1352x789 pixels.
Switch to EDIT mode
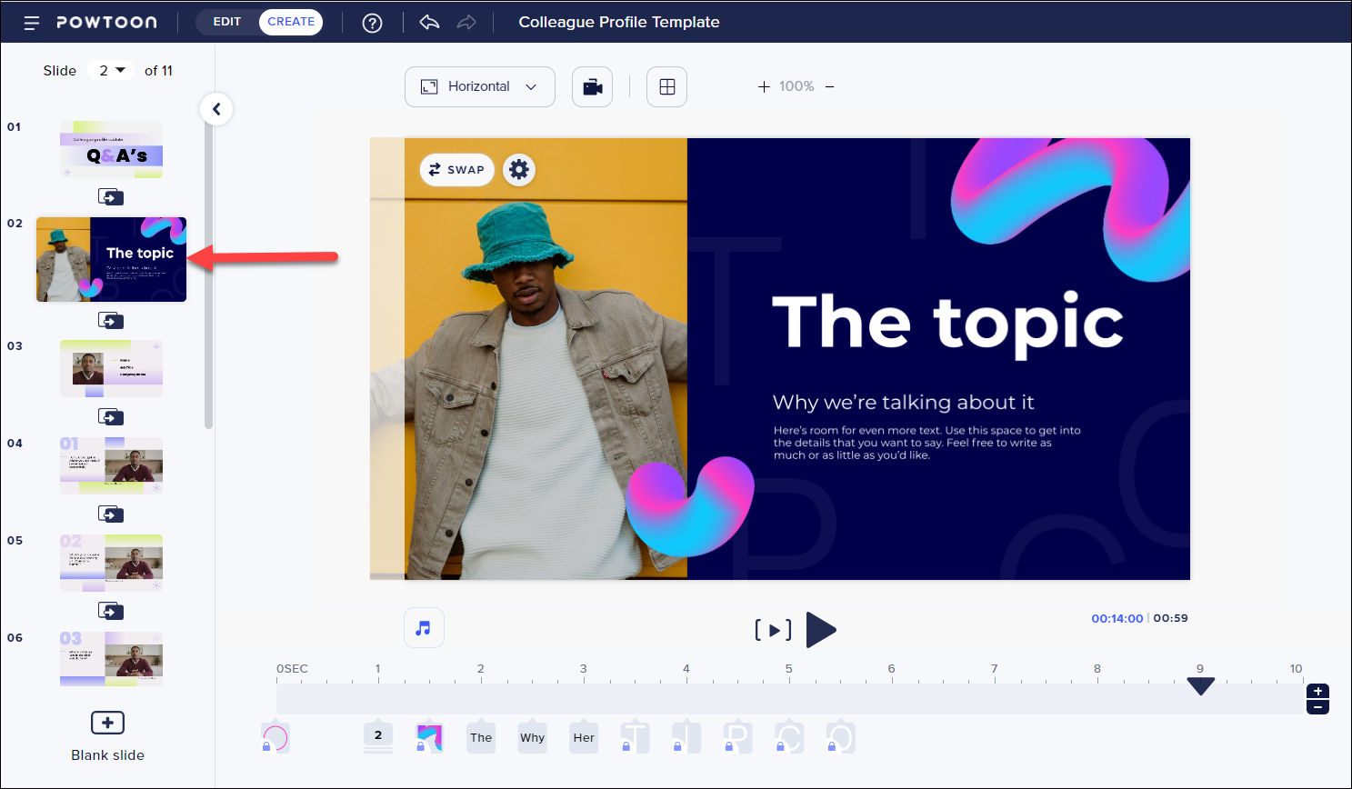coord(227,22)
